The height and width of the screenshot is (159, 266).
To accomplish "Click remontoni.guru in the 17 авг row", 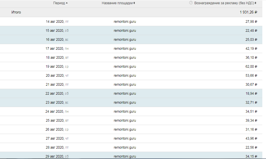I will [x=125, y=49].
